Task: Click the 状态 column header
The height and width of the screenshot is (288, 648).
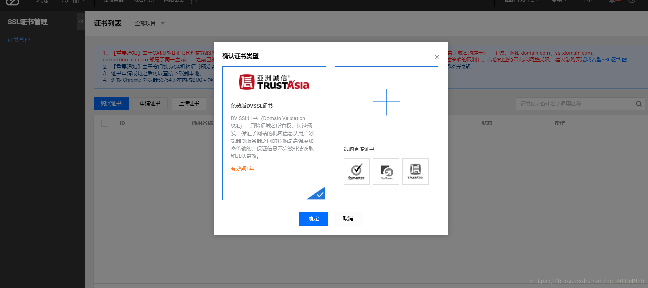Action: 487,123
